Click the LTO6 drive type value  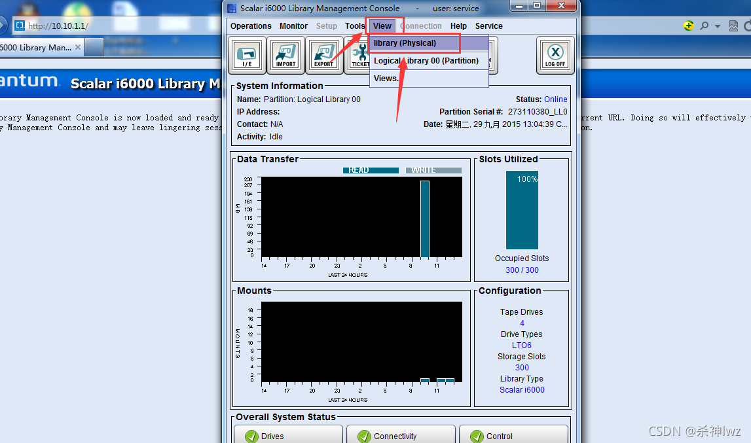click(522, 346)
